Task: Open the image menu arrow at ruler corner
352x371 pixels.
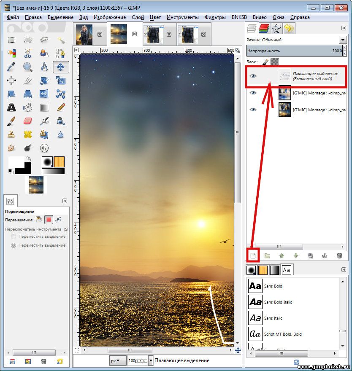Action: 76,50
